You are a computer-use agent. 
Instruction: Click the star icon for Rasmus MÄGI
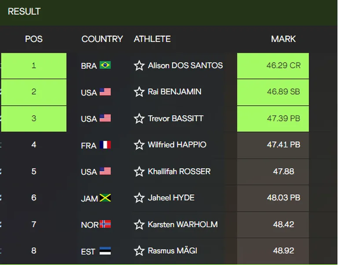tap(139, 251)
